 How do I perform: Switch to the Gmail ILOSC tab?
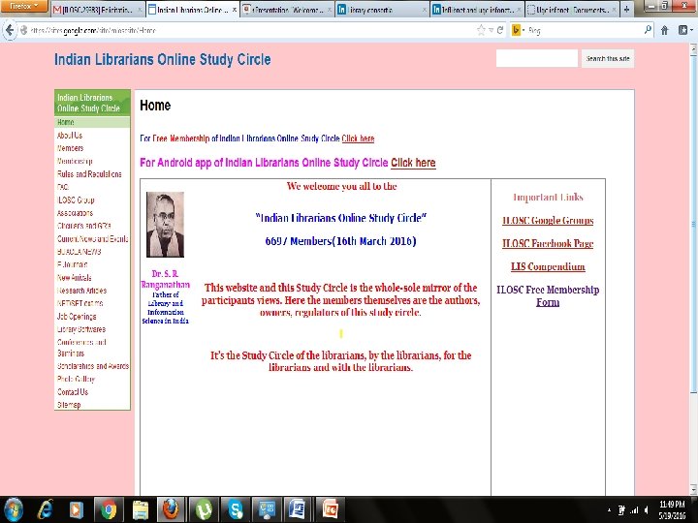tap(98, 10)
